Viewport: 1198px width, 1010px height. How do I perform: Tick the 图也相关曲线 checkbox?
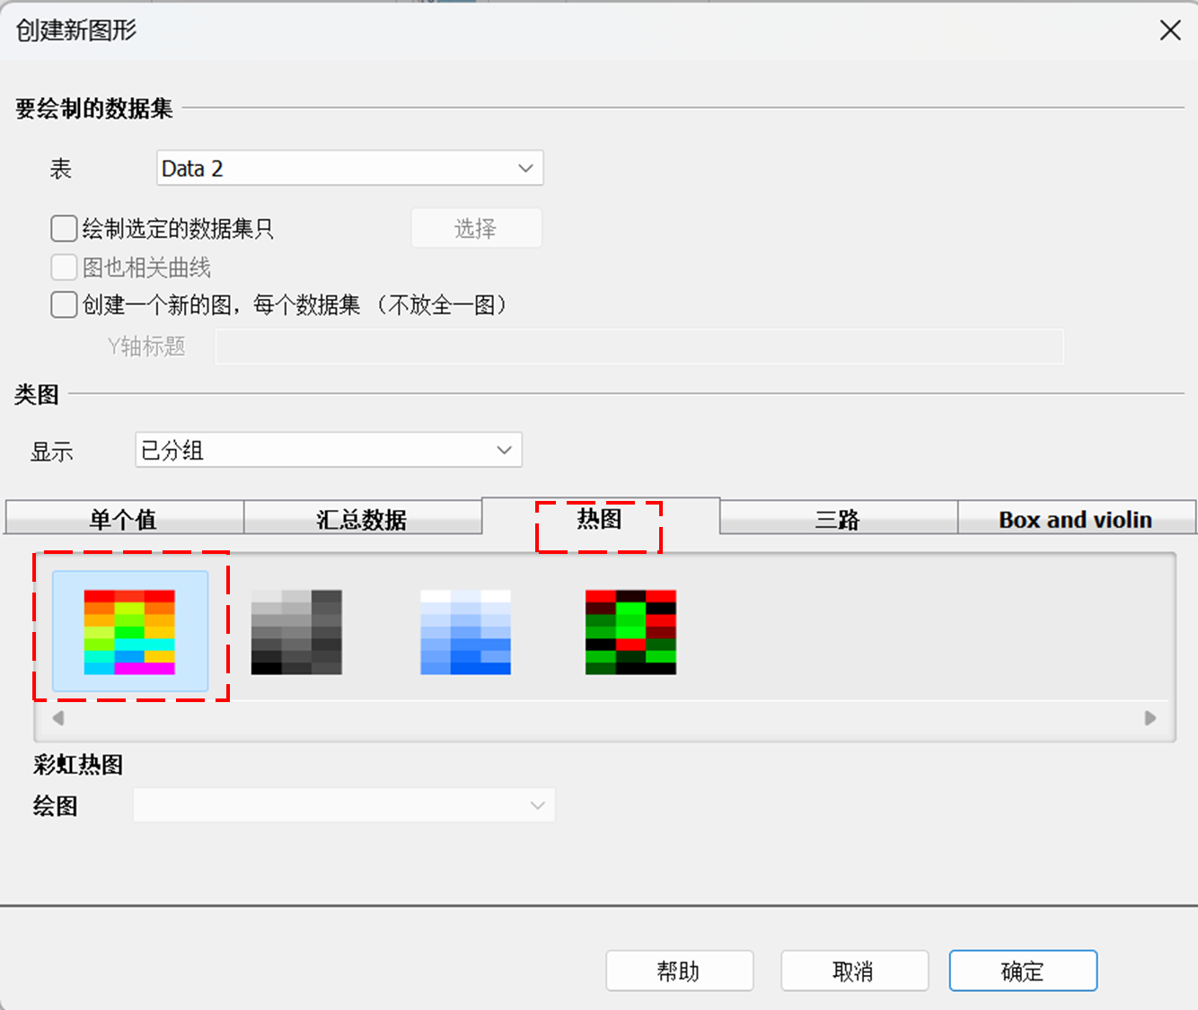tap(64, 268)
